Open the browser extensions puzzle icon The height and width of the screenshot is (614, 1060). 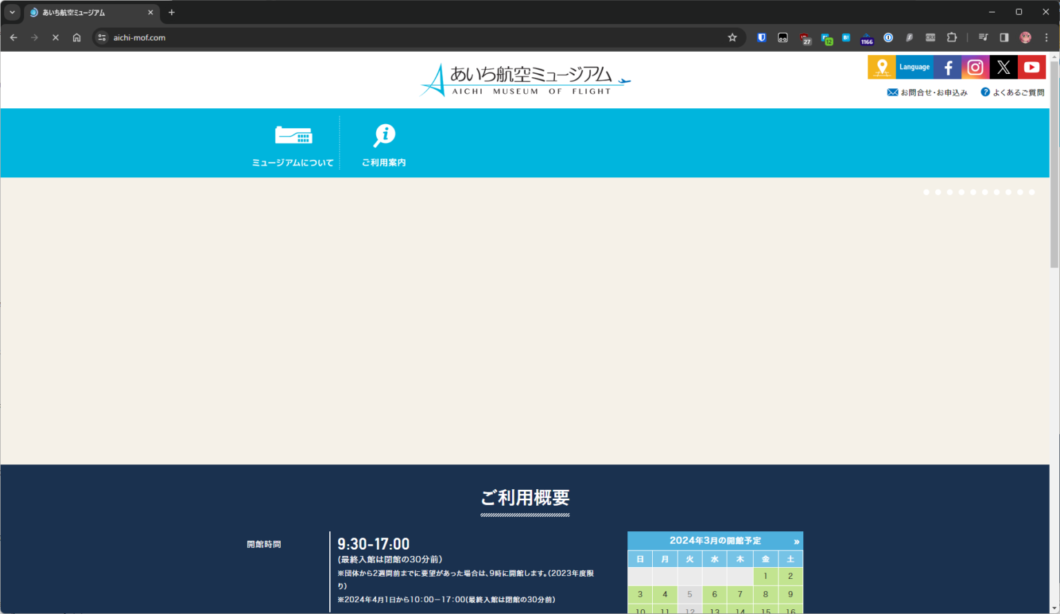click(x=952, y=38)
